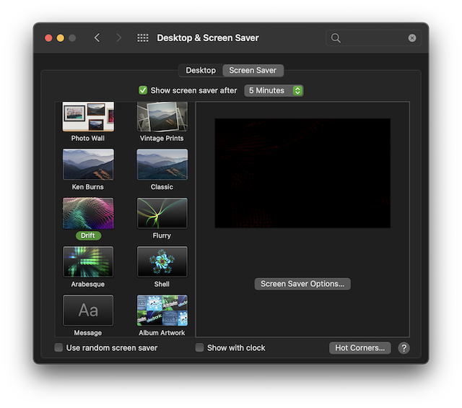Click the Arabesque label text

click(x=88, y=285)
